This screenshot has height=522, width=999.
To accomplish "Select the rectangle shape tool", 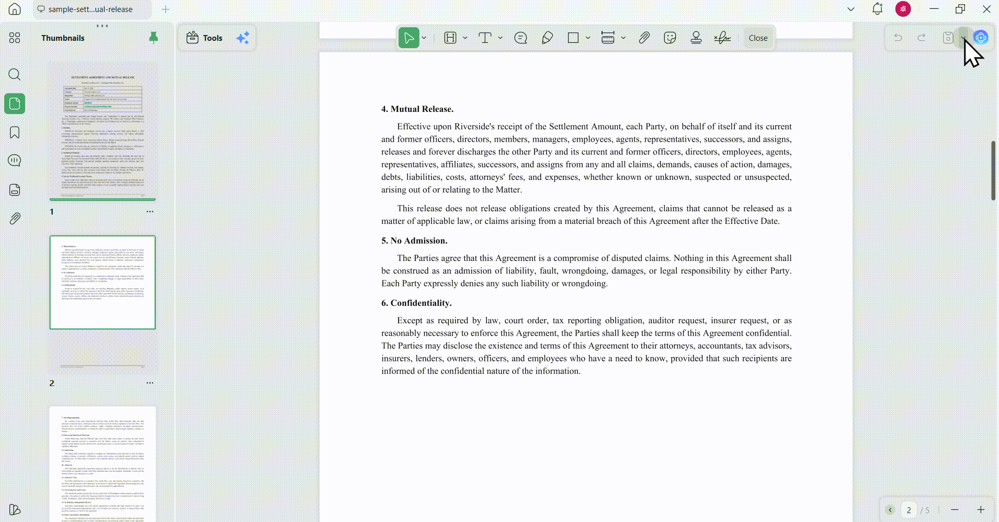I will click(x=573, y=38).
